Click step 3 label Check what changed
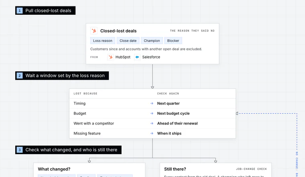The height and width of the screenshot is (177, 305). point(68,150)
